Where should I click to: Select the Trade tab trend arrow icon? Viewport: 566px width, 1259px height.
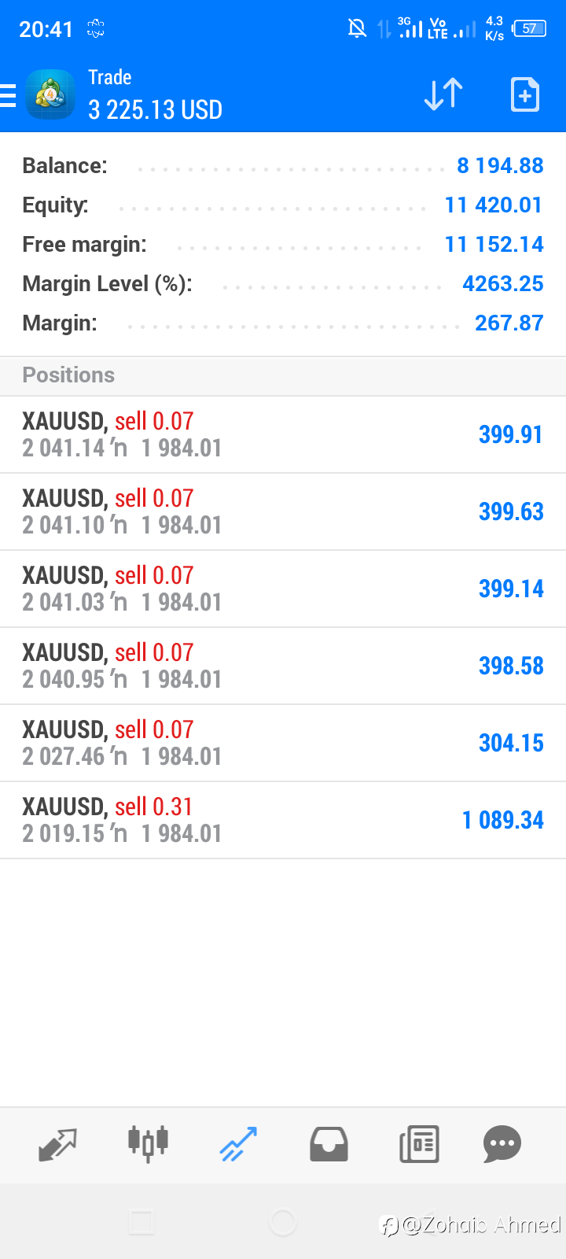238,1144
